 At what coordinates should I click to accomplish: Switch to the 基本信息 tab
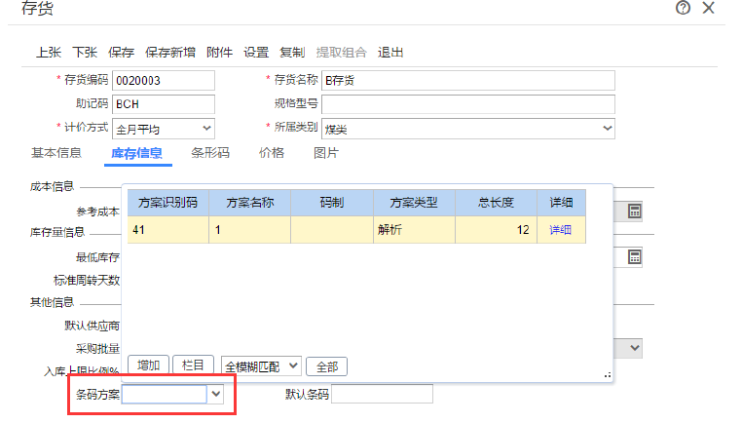56,153
